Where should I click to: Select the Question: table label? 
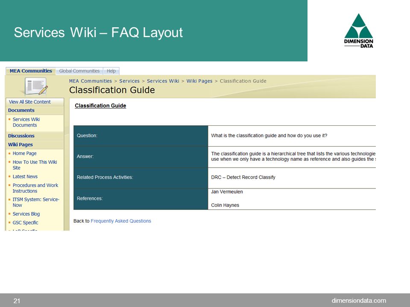pos(87,136)
